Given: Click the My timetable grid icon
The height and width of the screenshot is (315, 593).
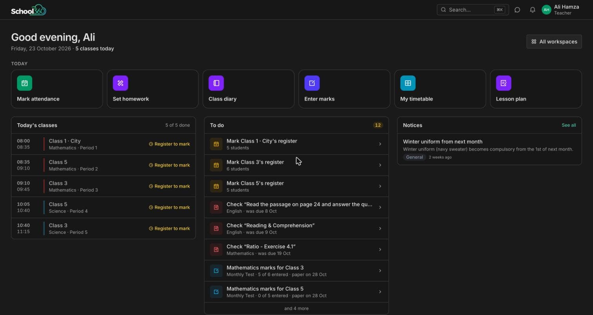Looking at the screenshot, I should (x=408, y=83).
